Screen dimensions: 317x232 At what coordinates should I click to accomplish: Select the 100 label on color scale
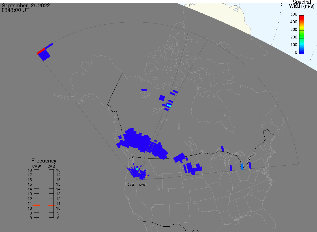(x=294, y=45)
